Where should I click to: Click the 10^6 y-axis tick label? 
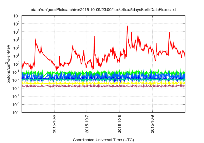16,16
